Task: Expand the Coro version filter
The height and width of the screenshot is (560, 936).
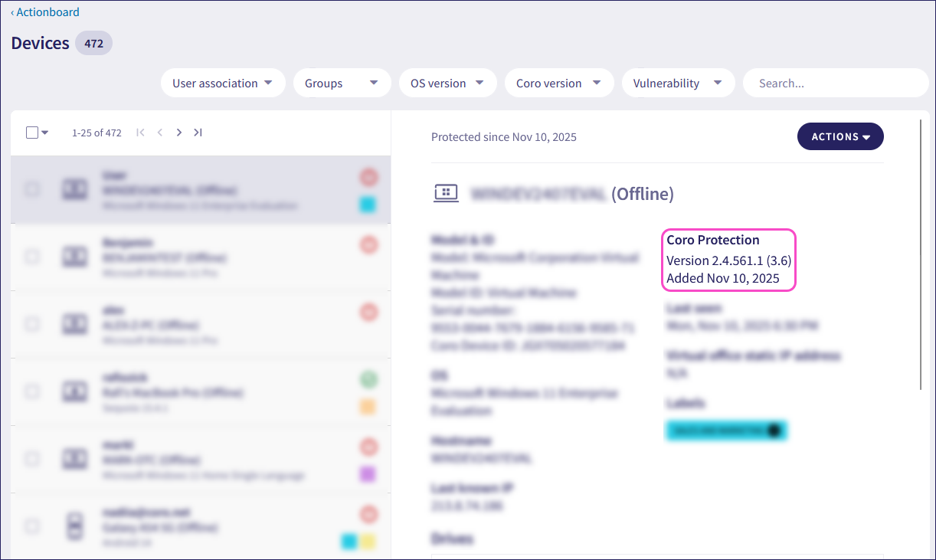Action: point(558,84)
